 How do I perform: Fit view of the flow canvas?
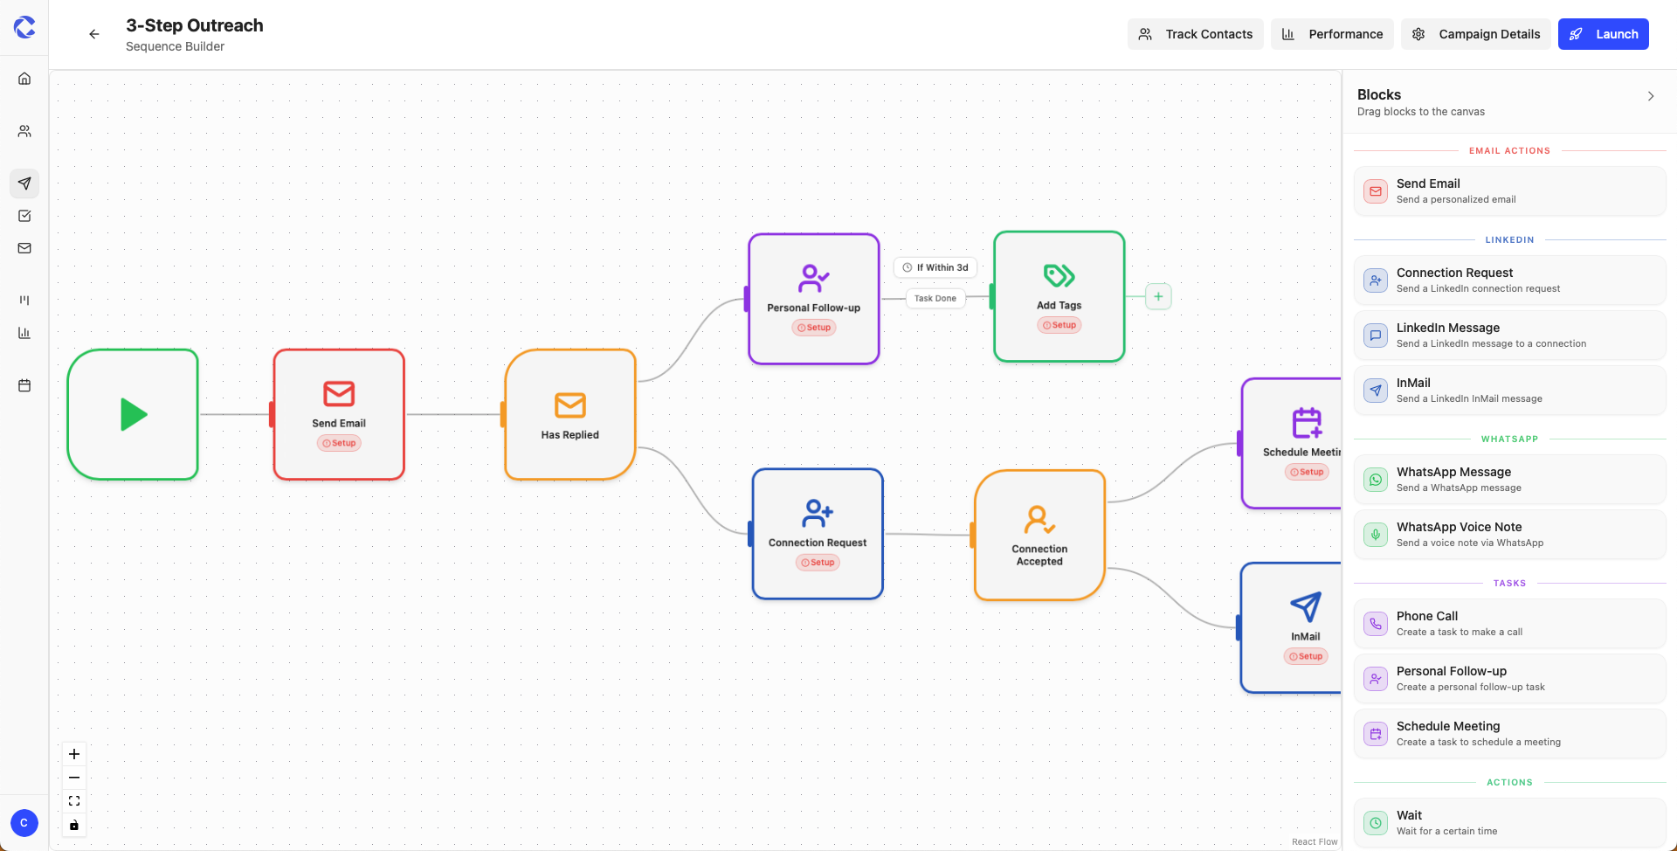pos(74,801)
